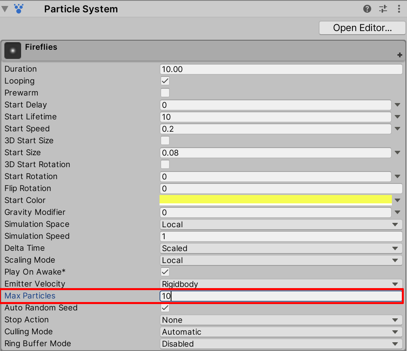This screenshot has width=407, height=351.
Task: Click the plus icon to add module
Action: 399,55
